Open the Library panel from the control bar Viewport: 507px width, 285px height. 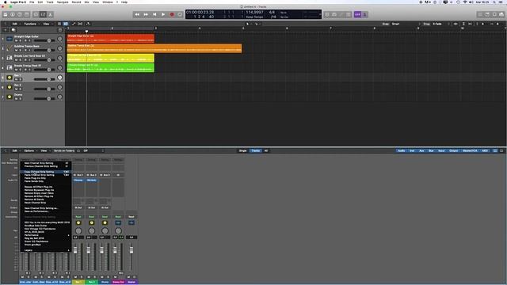pos(6,14)
